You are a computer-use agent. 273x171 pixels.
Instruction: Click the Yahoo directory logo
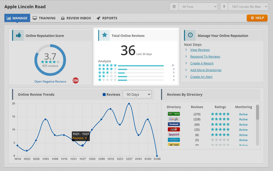pos(174,135)
